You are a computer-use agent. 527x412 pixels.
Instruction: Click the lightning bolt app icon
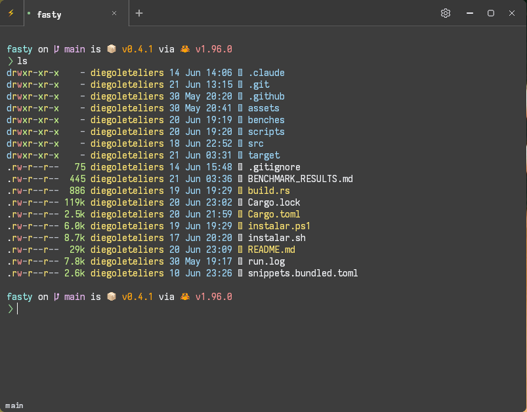point(11,13)
